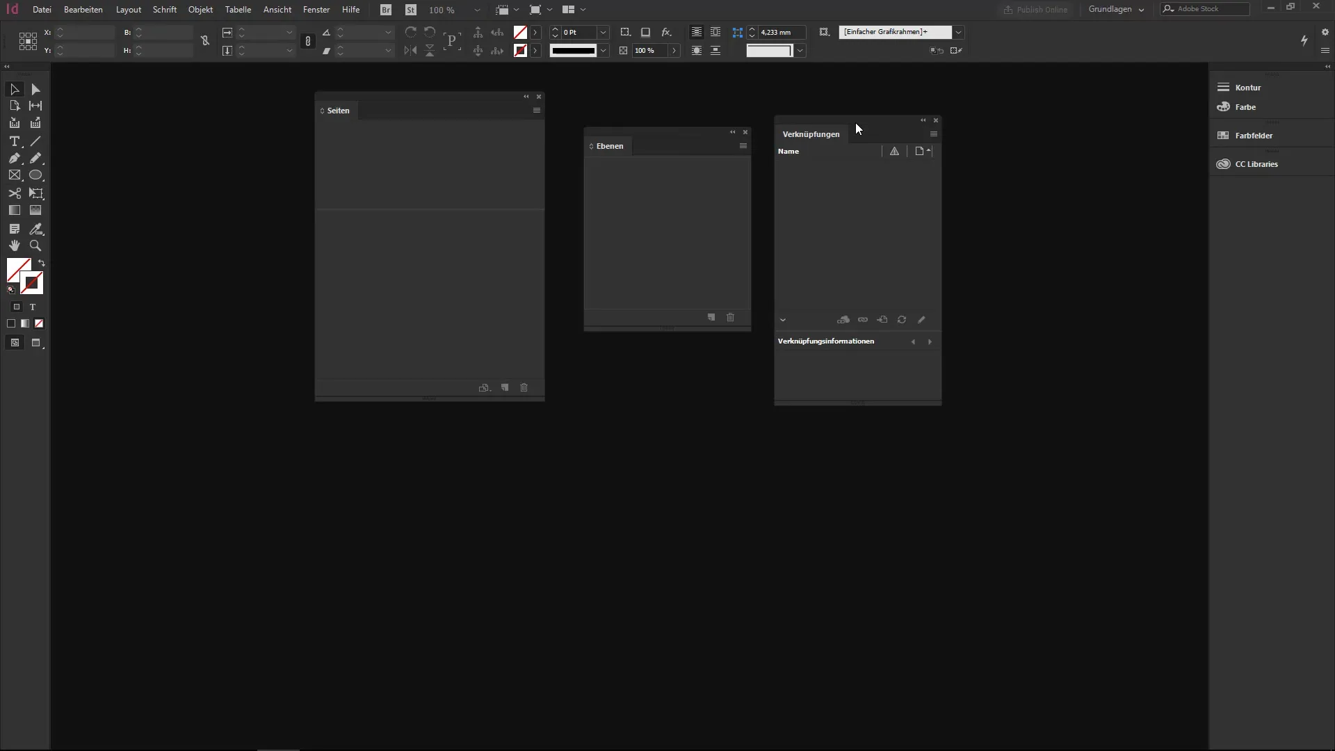Select the Gap tool
The image size is (1335, 751).
(x=35, y=106)
